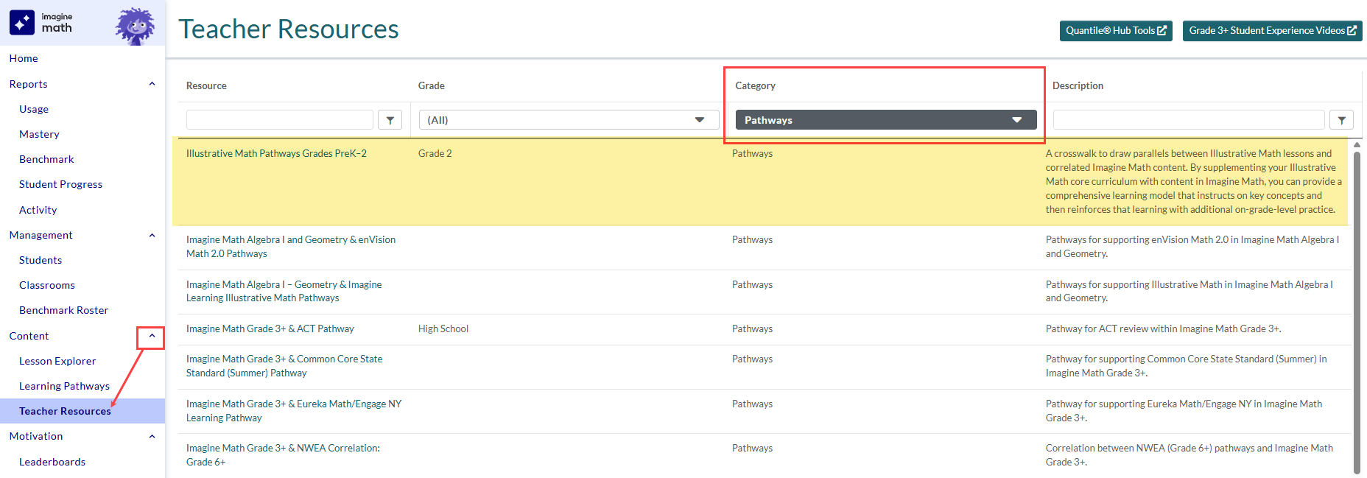Open Quantile Hub Tools external link
This screenshot has height=478, width=1367.
click(1115, 31)
